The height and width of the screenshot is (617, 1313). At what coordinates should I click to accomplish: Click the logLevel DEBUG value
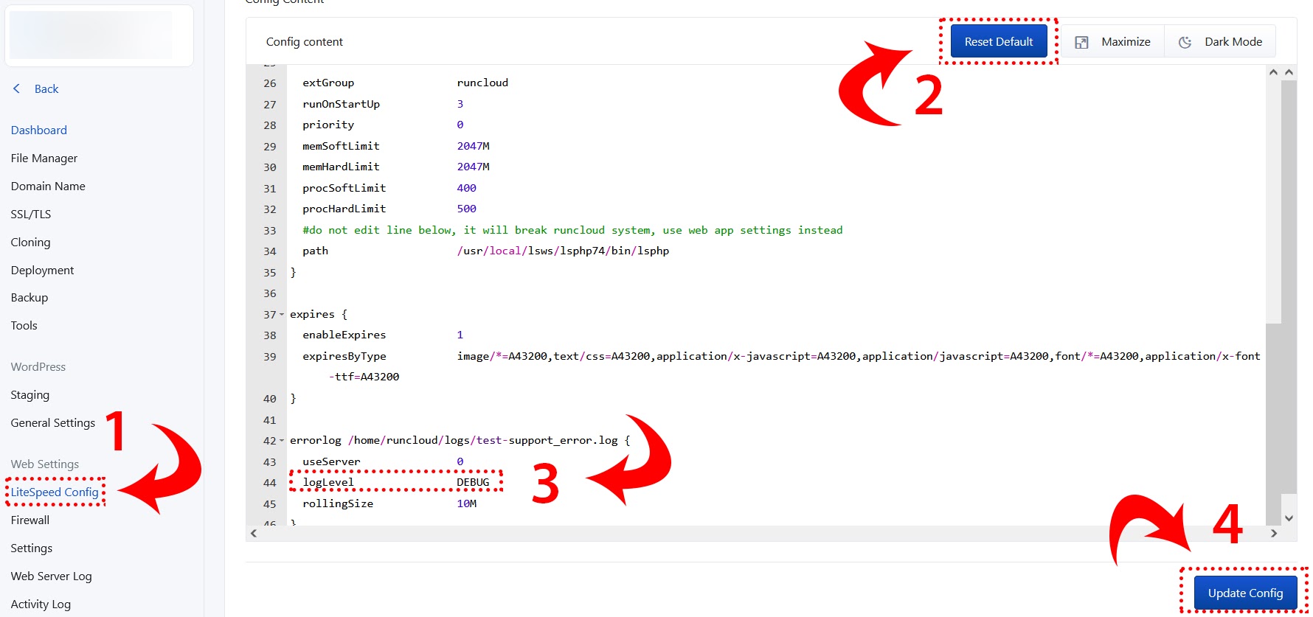click(x=473, y=482)
